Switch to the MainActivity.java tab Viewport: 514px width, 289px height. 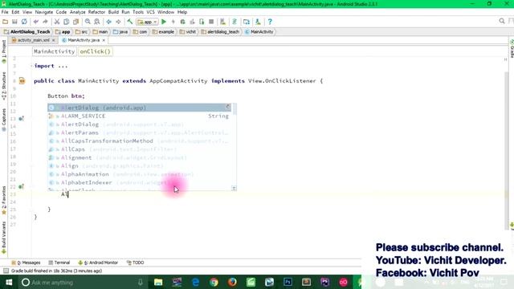(83, 40)
